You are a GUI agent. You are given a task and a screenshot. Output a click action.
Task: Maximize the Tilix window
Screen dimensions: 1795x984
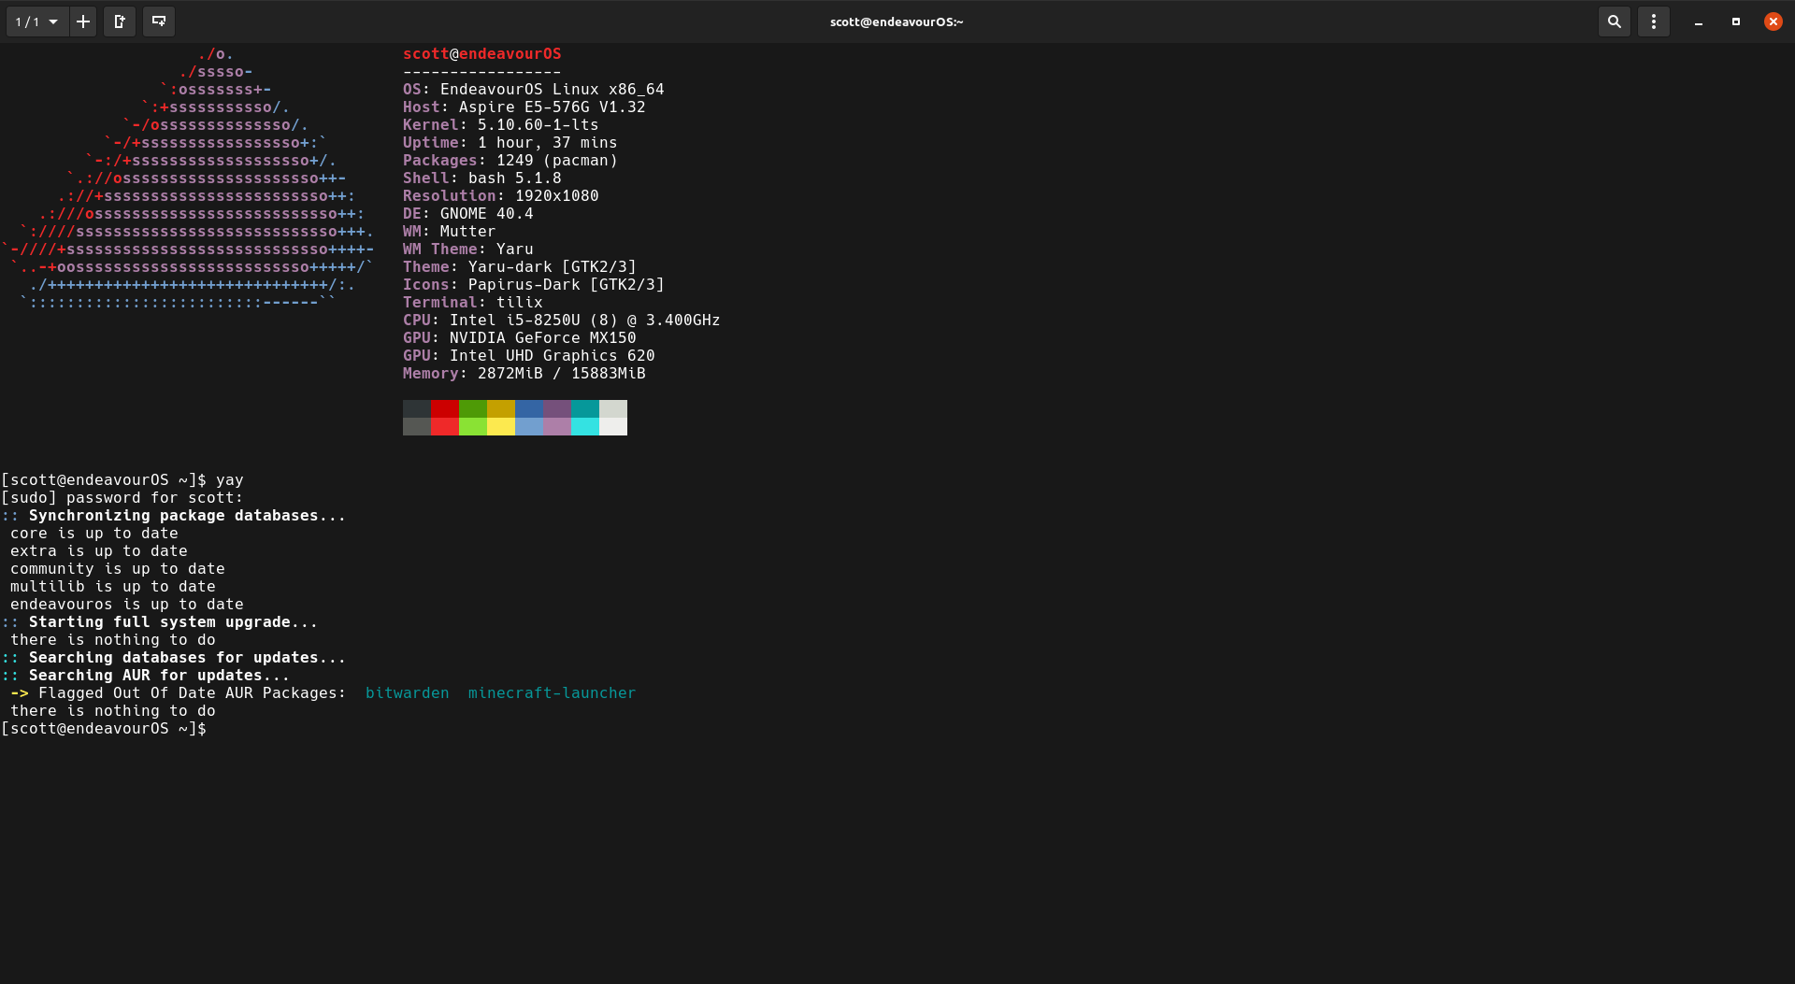tap(1736, 21)
